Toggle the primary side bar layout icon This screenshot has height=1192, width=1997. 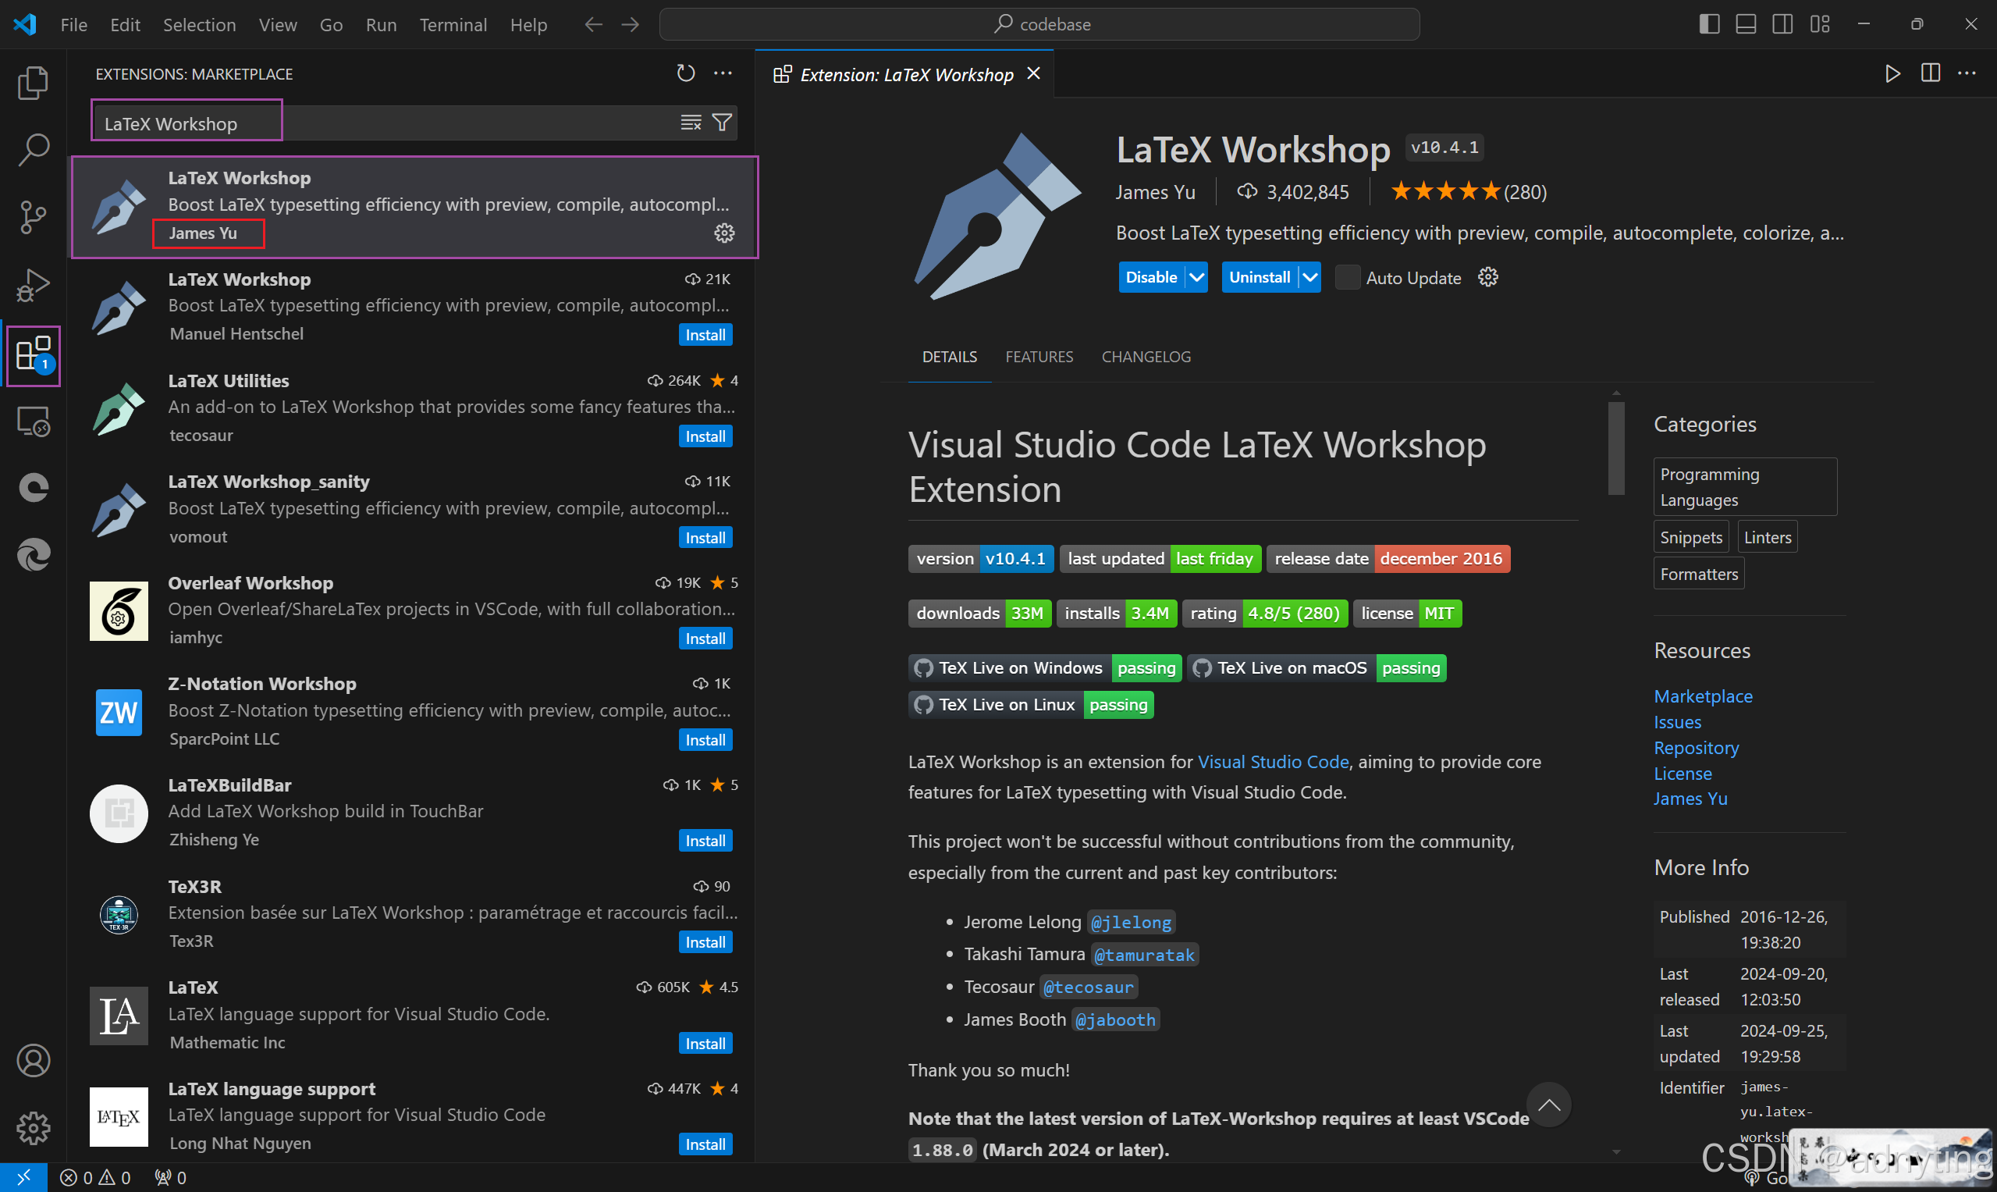pos(1710,24)
